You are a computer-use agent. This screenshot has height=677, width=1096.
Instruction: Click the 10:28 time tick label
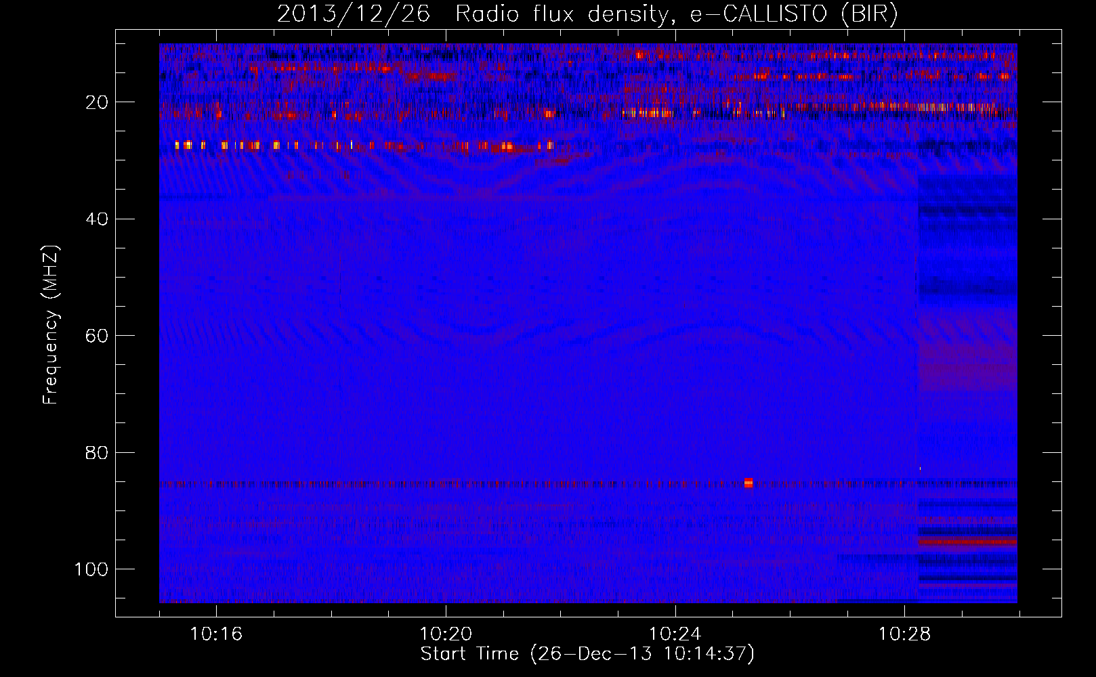click(x=904, y=634)
